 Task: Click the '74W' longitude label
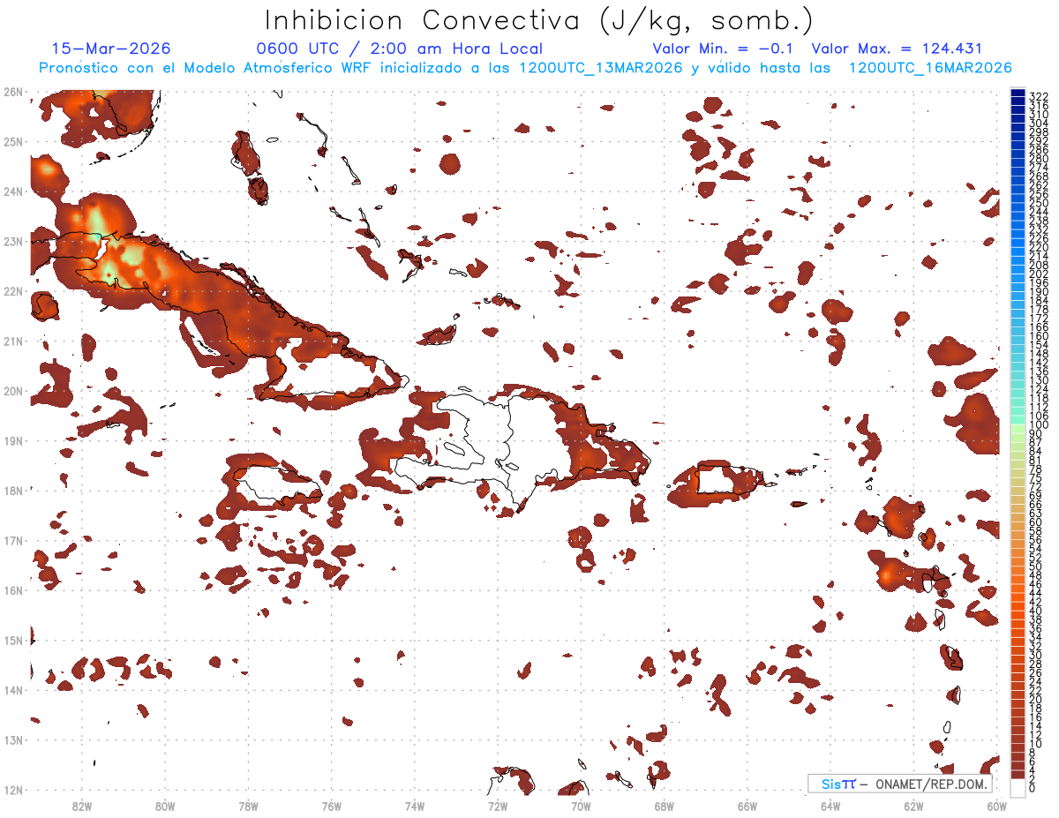point(415,807)
